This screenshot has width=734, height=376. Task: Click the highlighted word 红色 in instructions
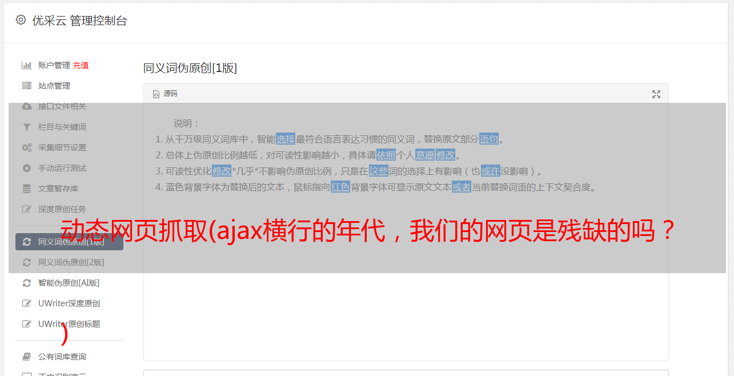tap(340, 187)
